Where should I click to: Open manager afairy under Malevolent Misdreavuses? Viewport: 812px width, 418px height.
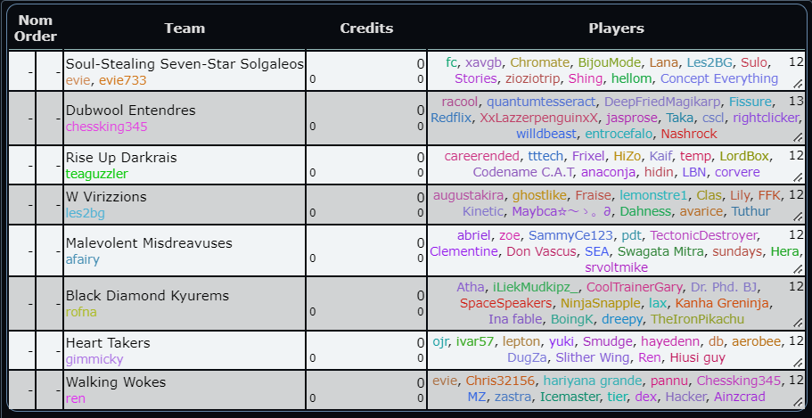82,260
